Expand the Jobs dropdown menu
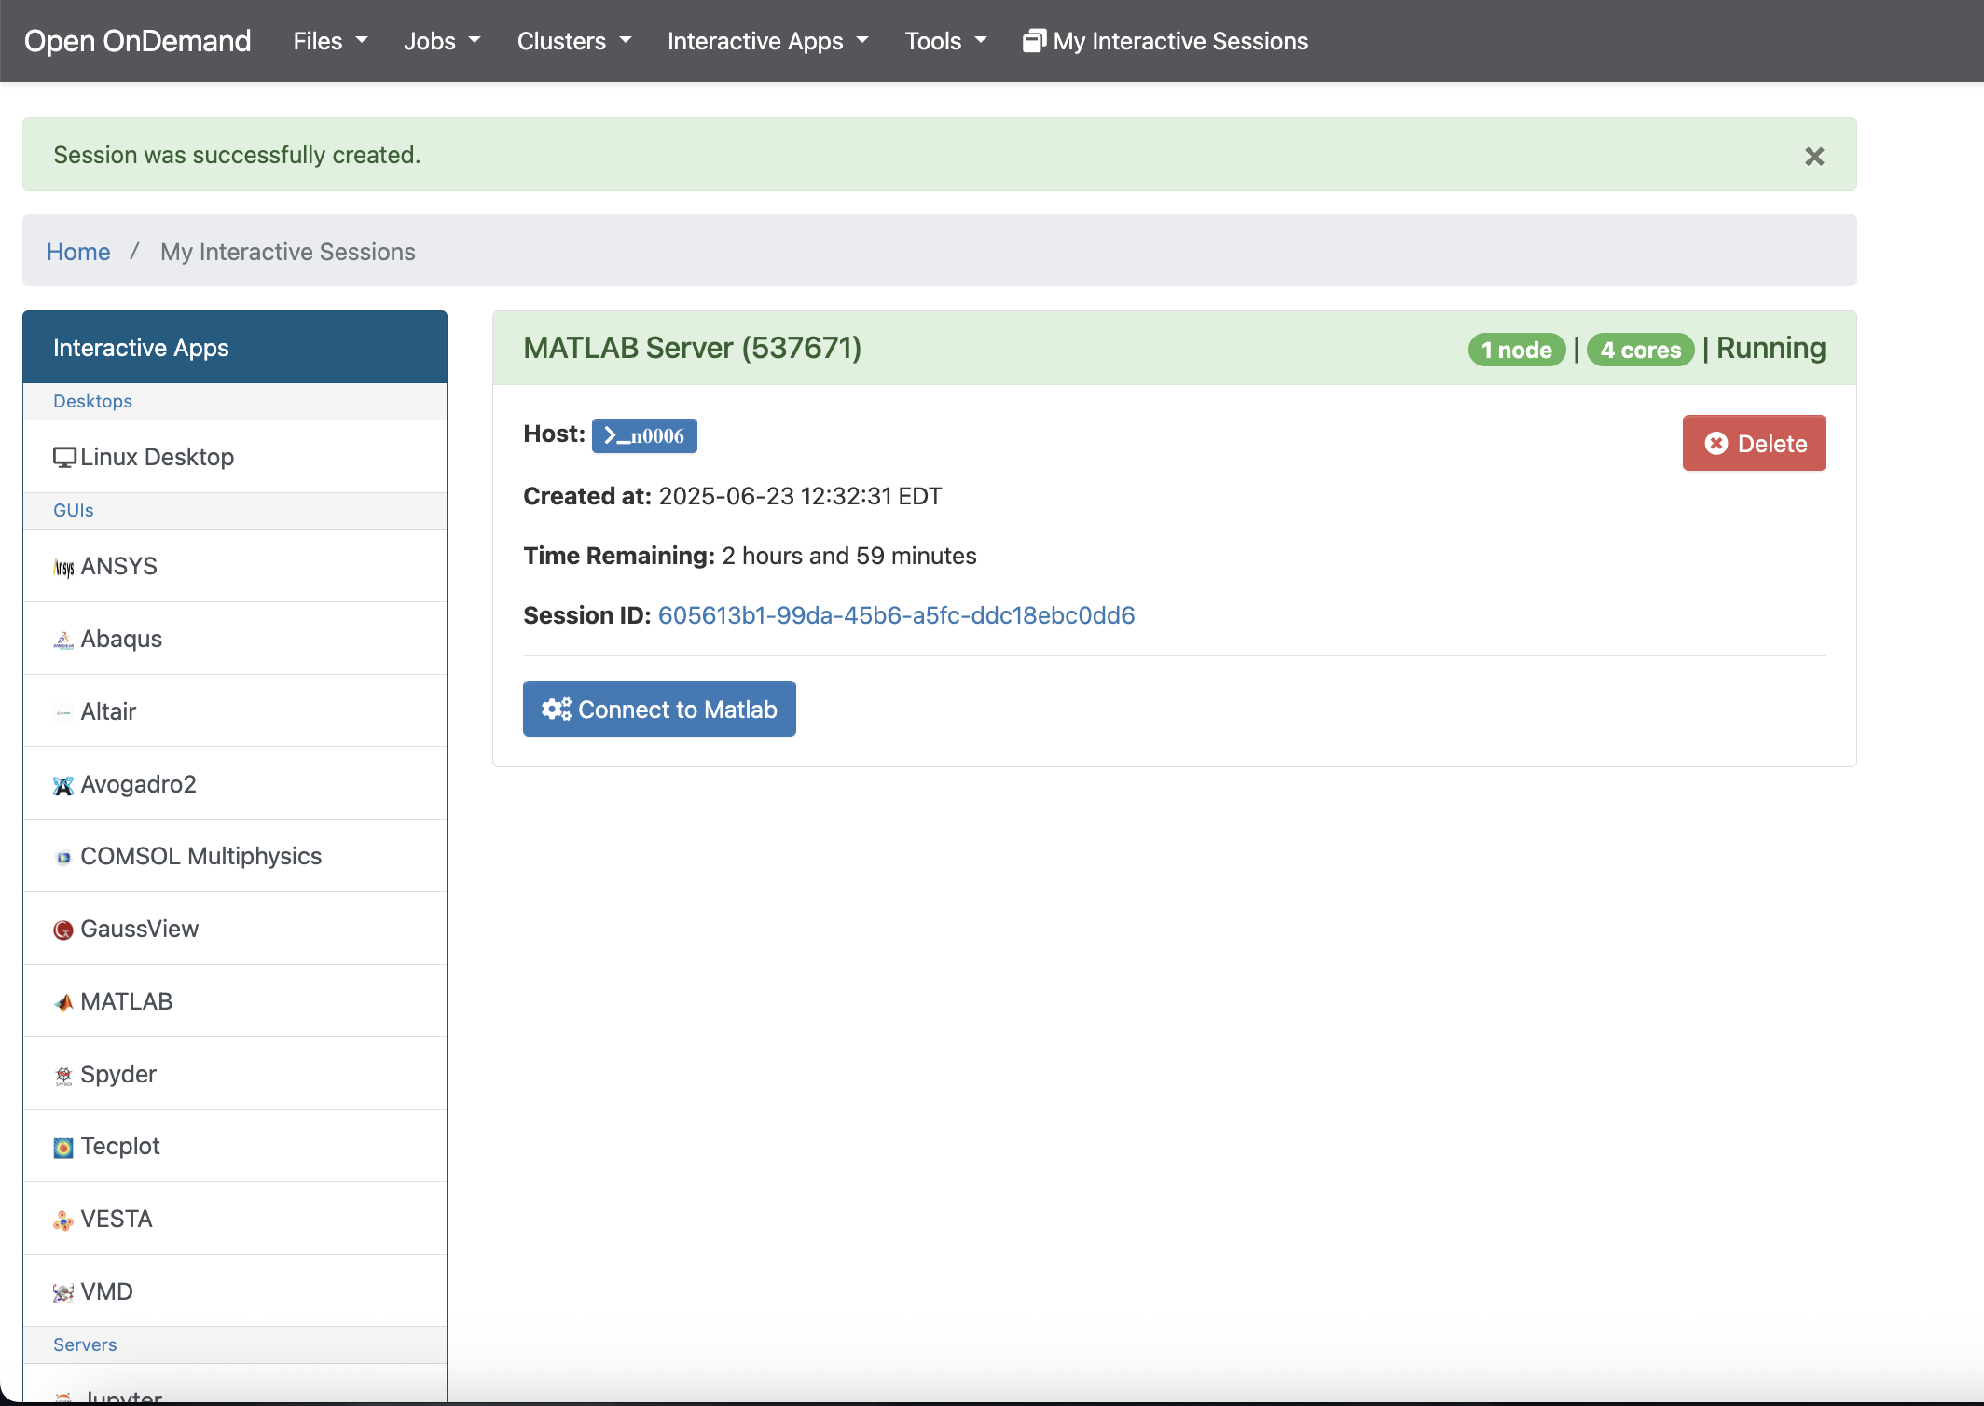Screen dimensions: 1984x1406 click(x=442, y=41)
